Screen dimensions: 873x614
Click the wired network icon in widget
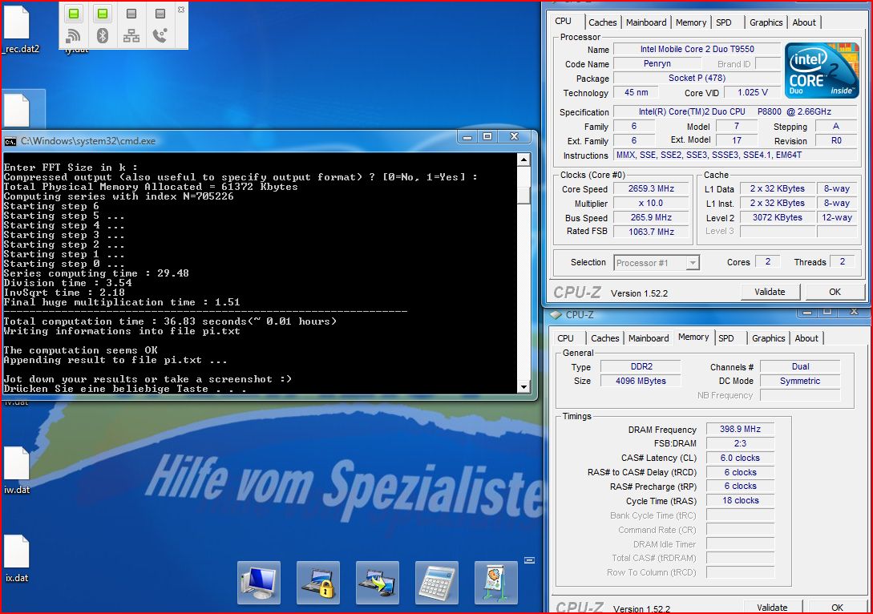131,36
